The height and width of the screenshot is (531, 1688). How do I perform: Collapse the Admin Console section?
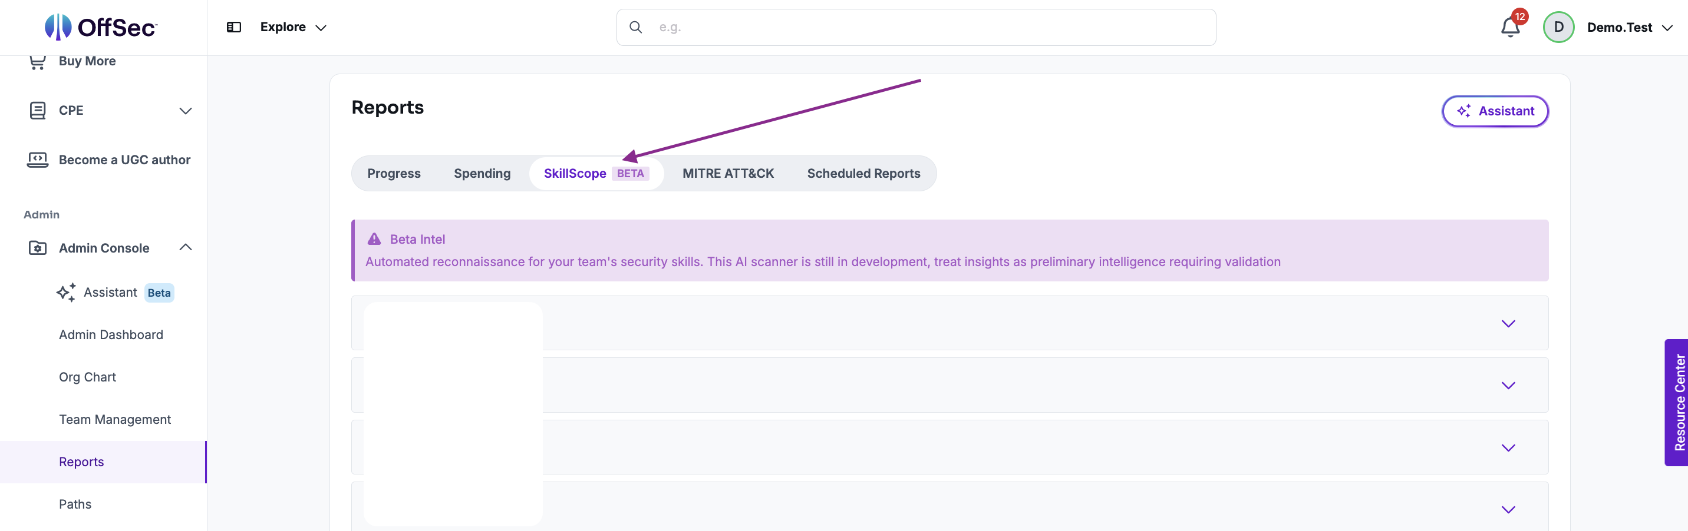(x=186, y=247)
